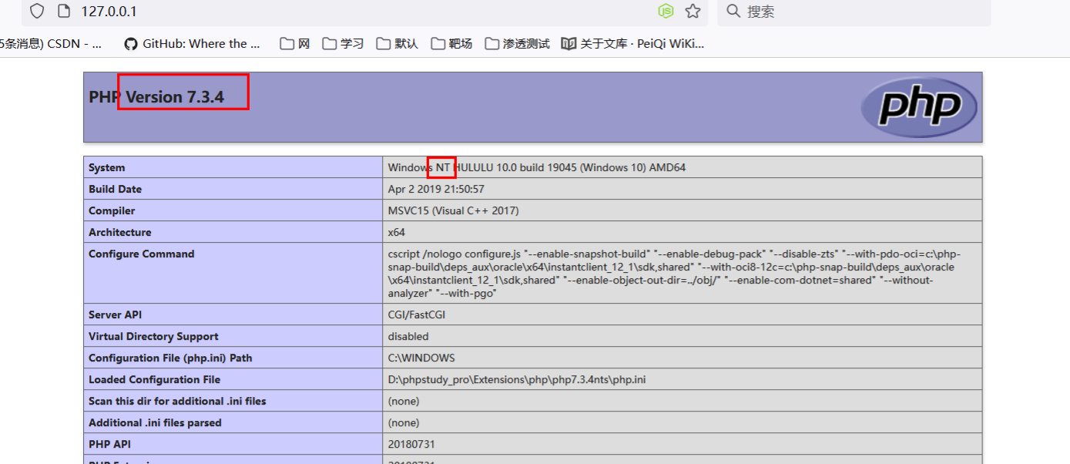Image resolution: width=1070 pixels, height=464 pixels.
Task: Click the JavaScript extension icon
Action: point(664,11)
